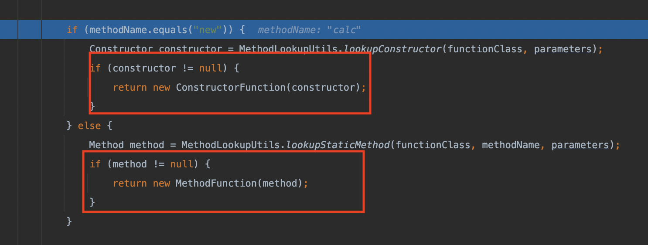This screenshot has width=648, height=245.
Task: Click the ConstructorFunction class name
Action: 231,87
